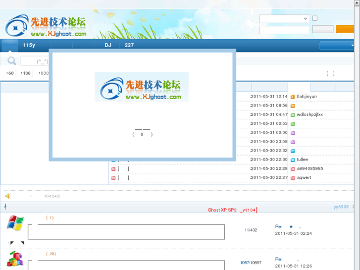This screenshot has width=360, height=270.
Task: Click the orange '( 20)' count text
Action: coord(51,254)
